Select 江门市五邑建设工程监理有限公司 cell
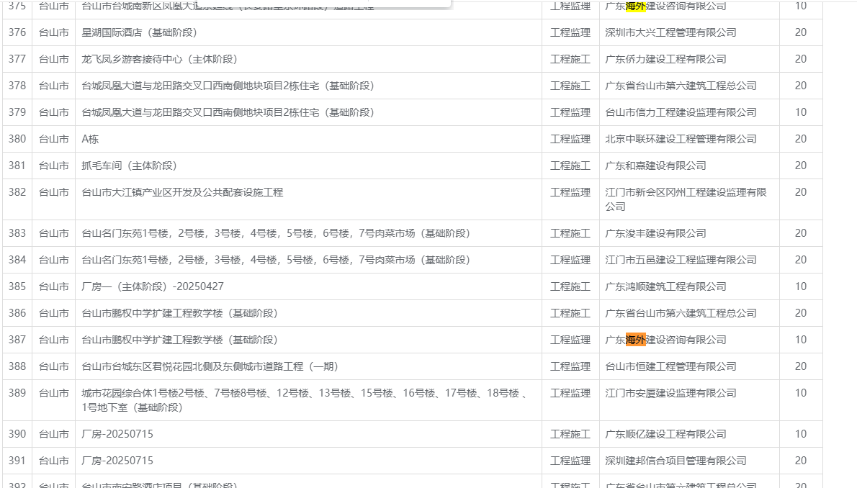857x488 pixels. pos(681,260)
